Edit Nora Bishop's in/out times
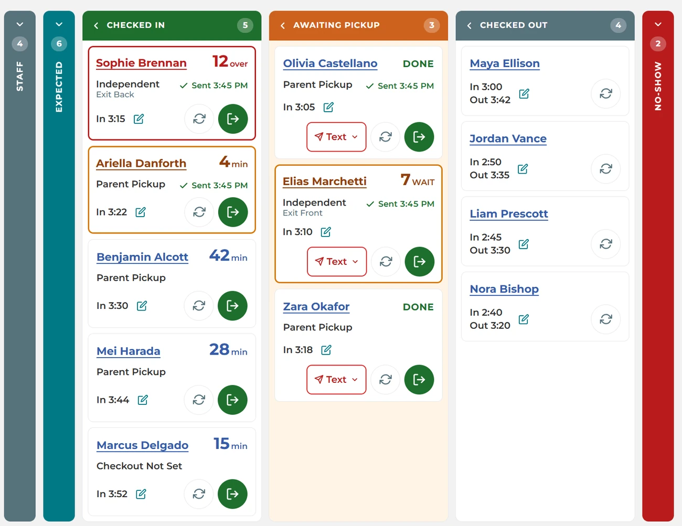The height and width of the screenshot is (526, 682). 524,319
